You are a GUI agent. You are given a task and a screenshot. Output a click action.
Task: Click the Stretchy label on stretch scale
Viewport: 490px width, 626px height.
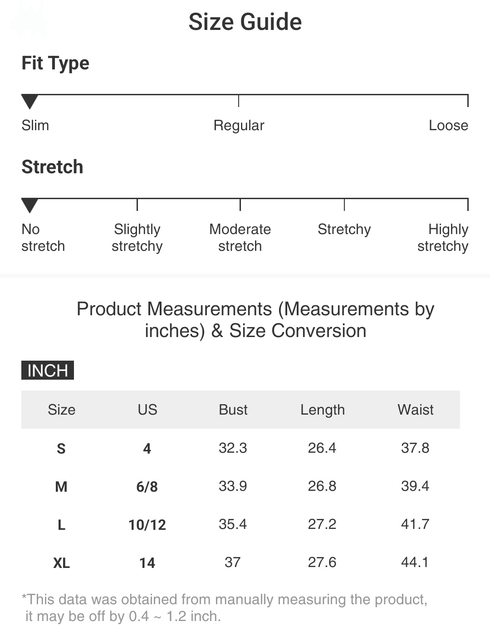click(344, 230)
